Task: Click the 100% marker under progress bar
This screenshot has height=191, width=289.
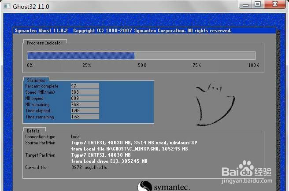Action: click(254, 65)
